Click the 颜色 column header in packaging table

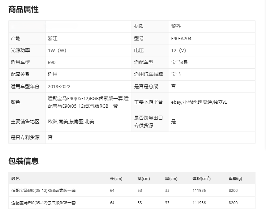tap(16, 179)
